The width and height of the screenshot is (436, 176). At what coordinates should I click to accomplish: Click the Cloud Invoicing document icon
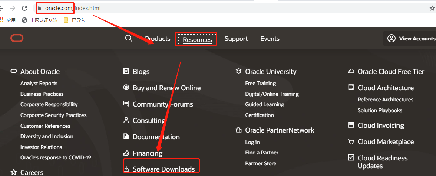click(x=351, y=125)
